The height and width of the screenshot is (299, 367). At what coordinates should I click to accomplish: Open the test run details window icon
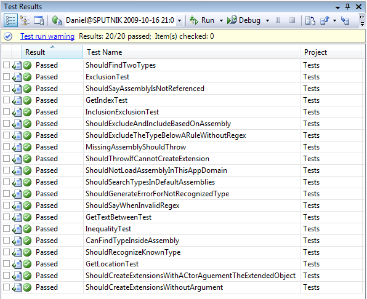[39, 20]
